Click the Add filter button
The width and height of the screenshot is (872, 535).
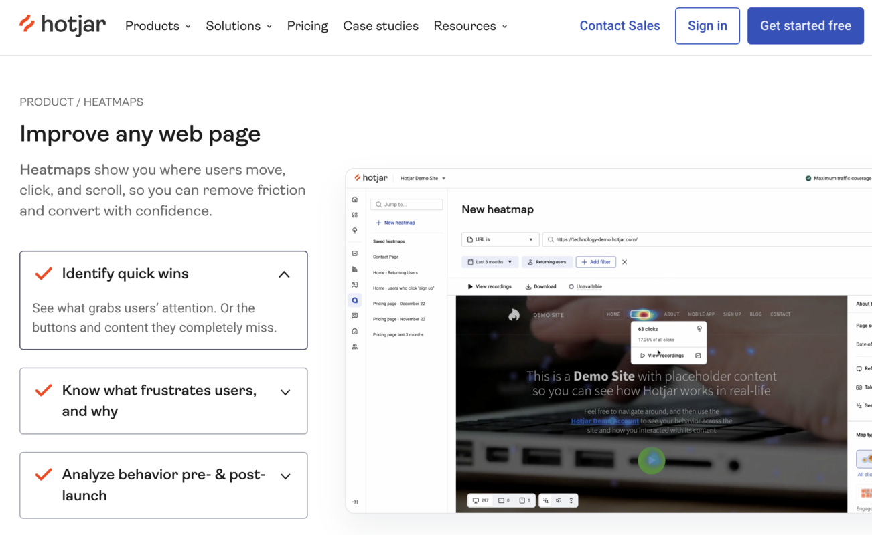(595, 261)
